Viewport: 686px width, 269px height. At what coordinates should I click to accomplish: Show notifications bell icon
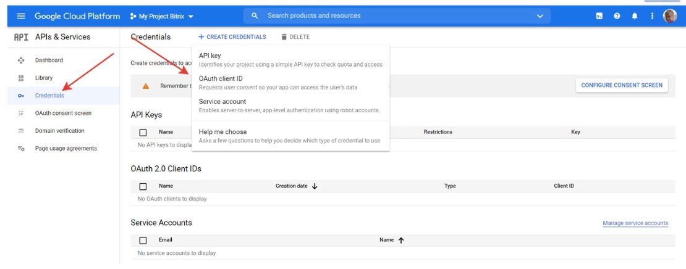[x=634, y=16]
